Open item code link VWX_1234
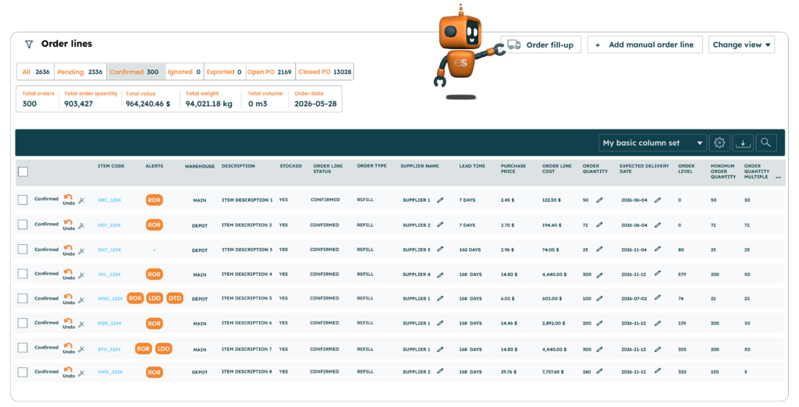Image resolution: width=799 pixels, height=407 pixels. click(110, 373)
